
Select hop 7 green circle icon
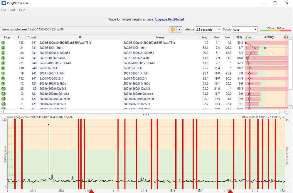[x=3, y=73]
